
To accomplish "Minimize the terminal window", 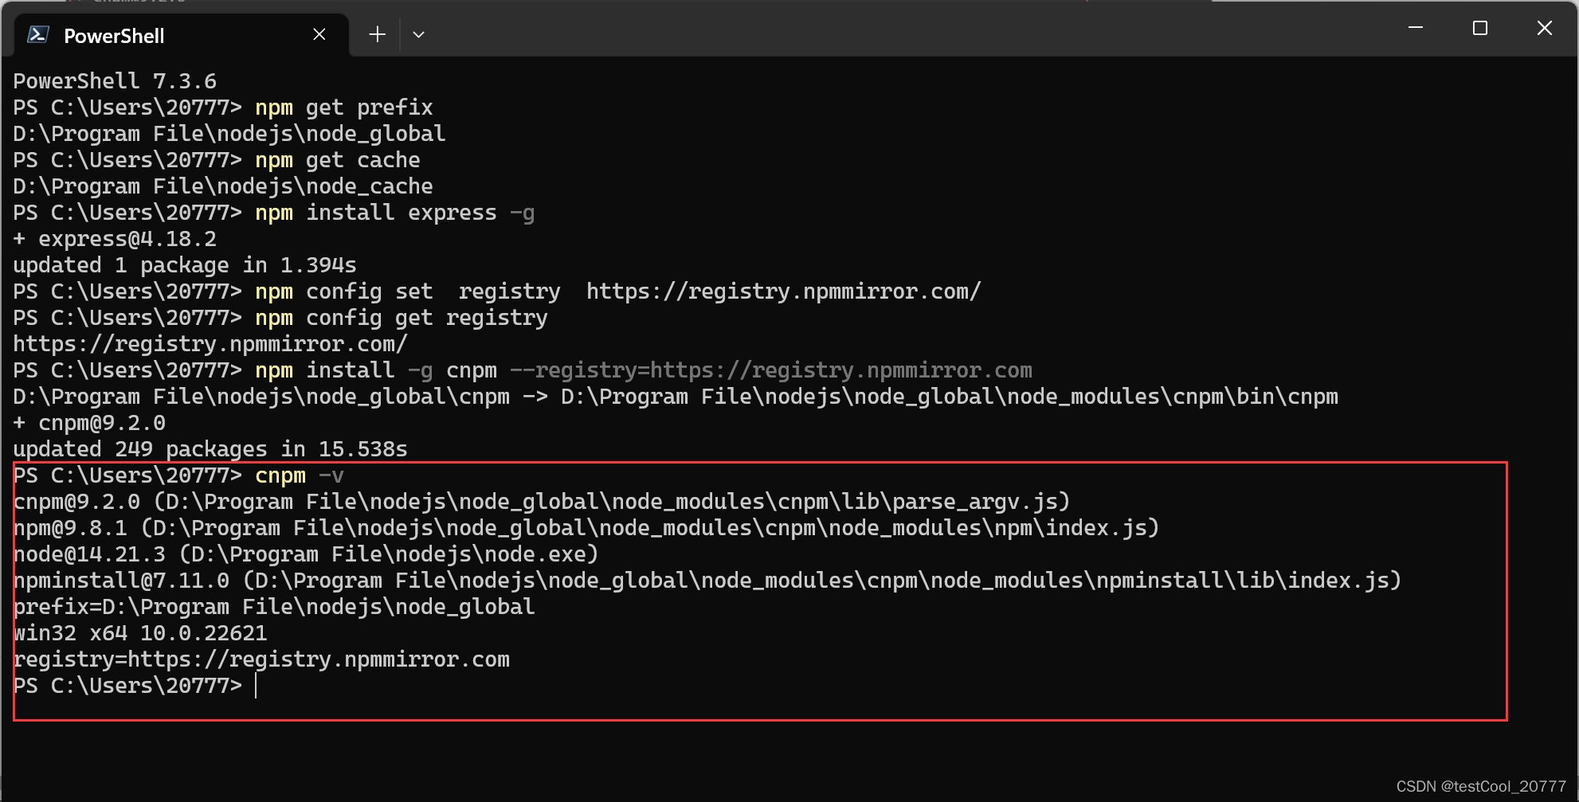I will 1414,27.
